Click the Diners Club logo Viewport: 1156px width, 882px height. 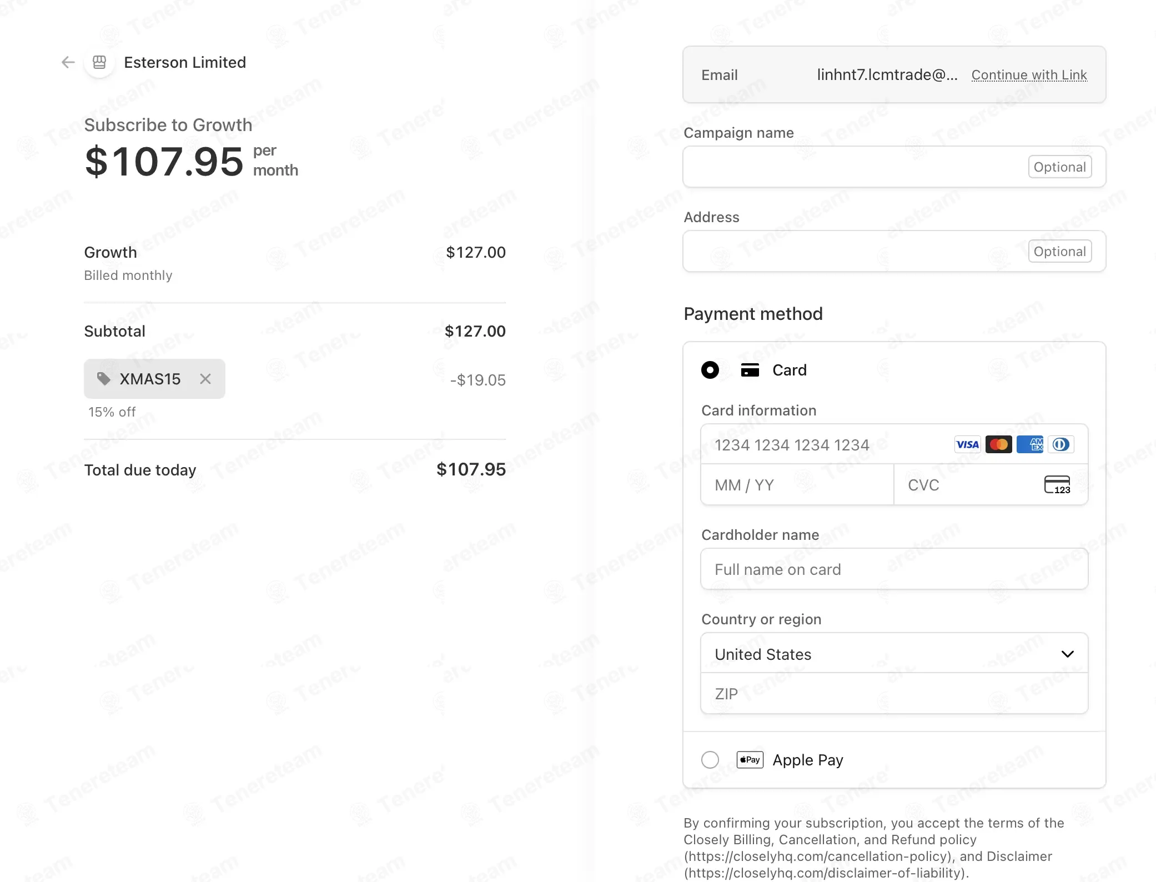click(1061, 444)
